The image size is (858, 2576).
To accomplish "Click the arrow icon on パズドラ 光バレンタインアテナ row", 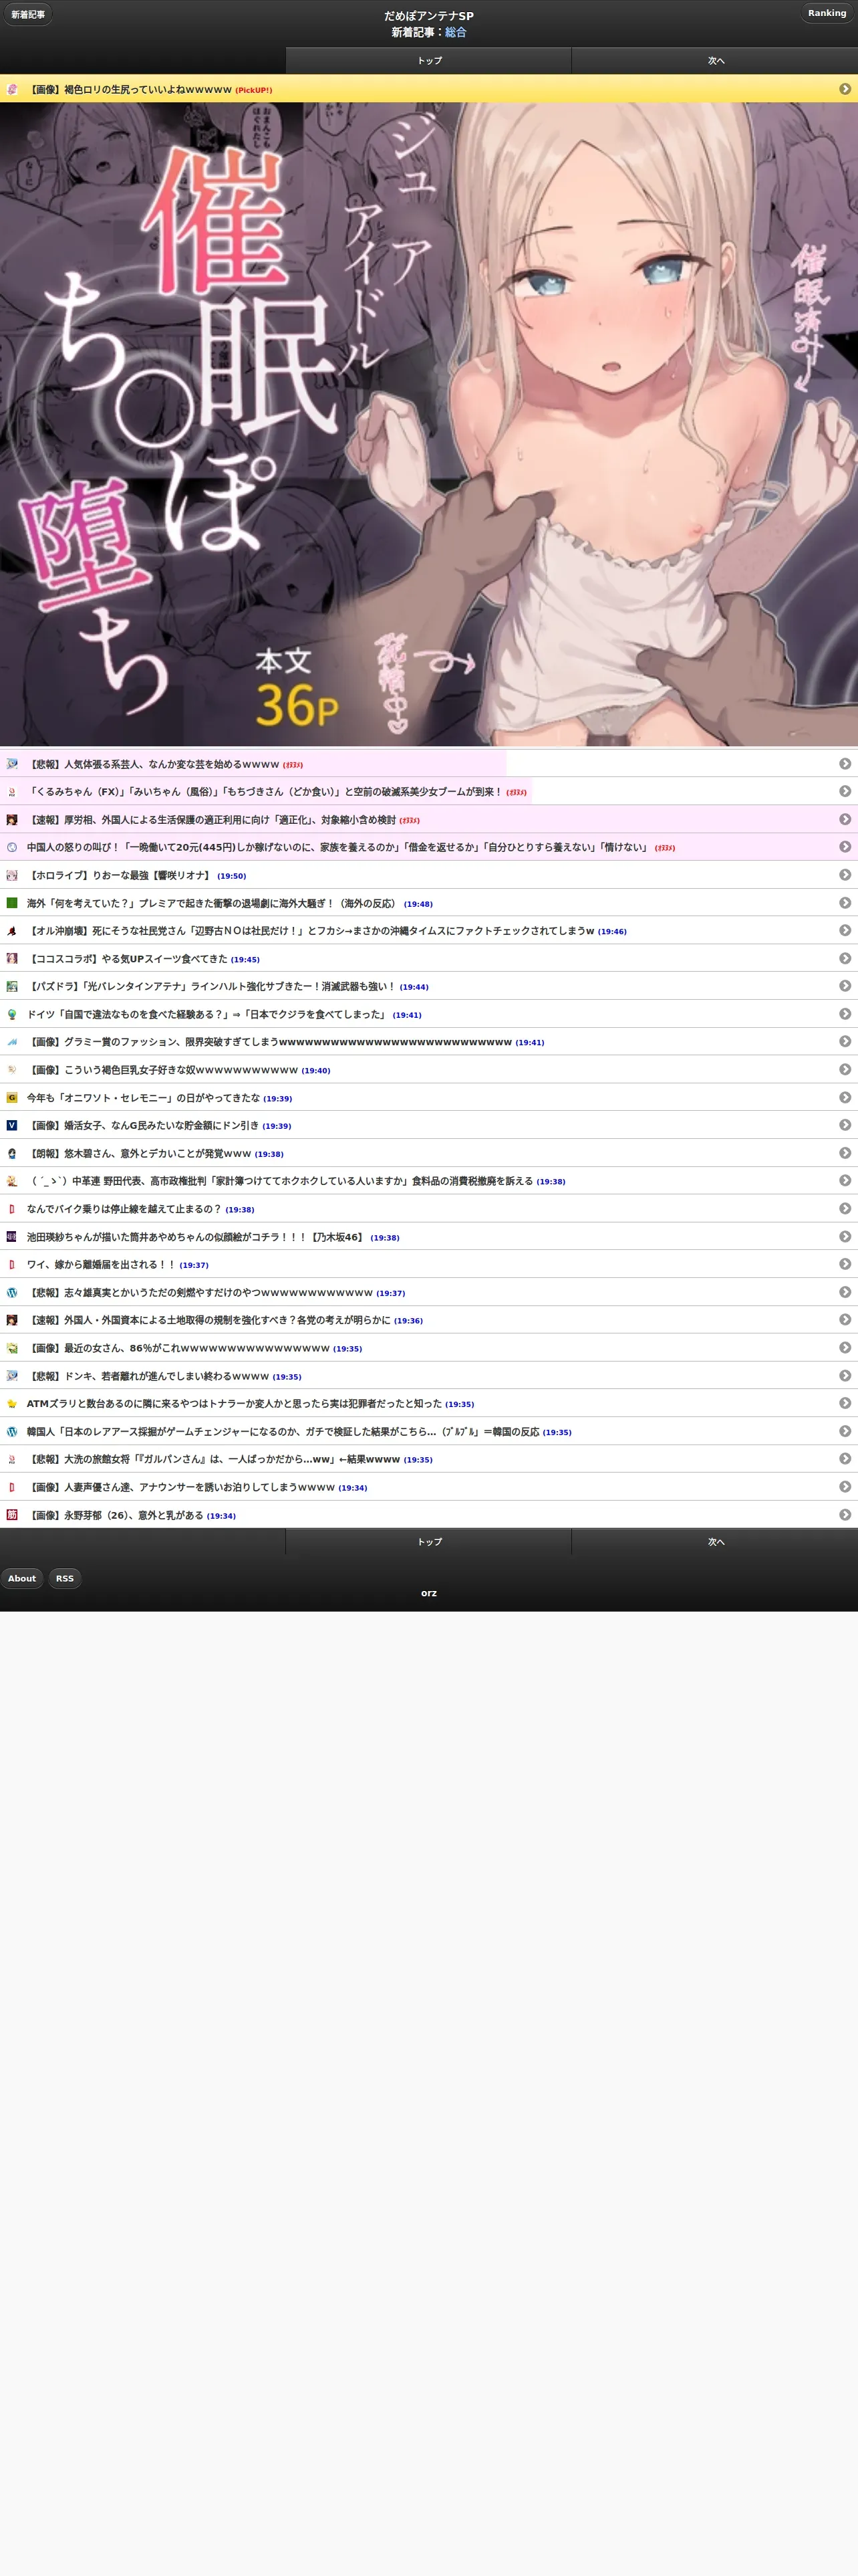I will pos(845,986).
